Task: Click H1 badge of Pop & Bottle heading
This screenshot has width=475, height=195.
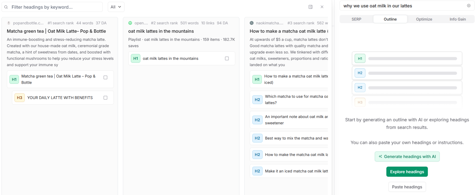Action: [x=14, y=79]
